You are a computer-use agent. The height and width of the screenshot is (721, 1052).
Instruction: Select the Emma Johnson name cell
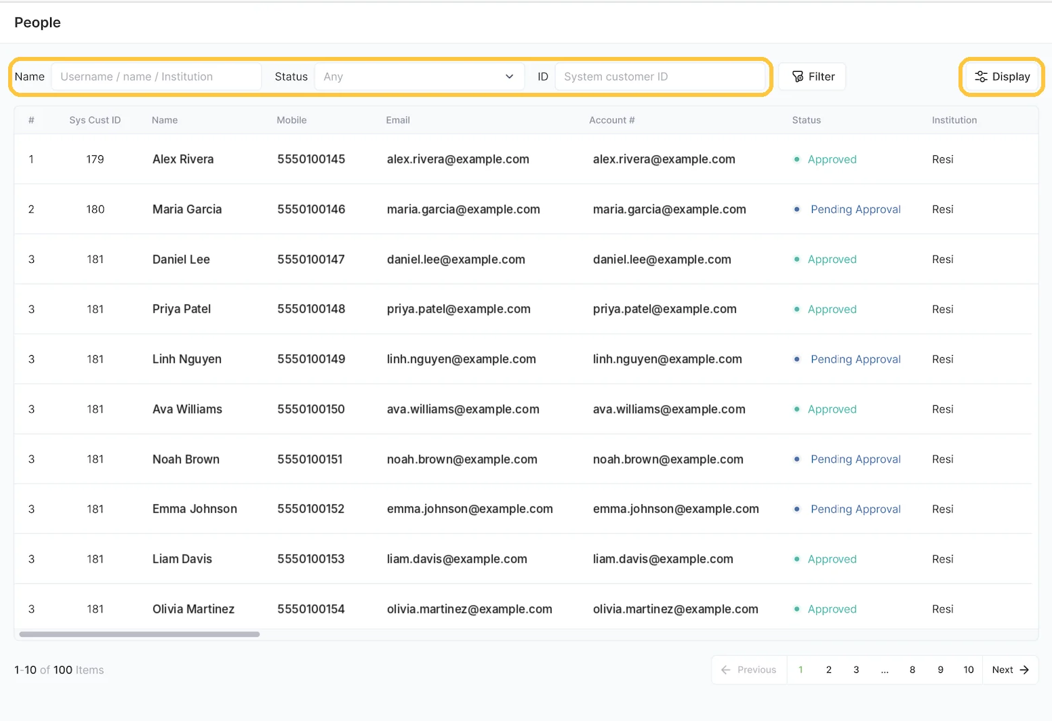[x=195, y=509]
